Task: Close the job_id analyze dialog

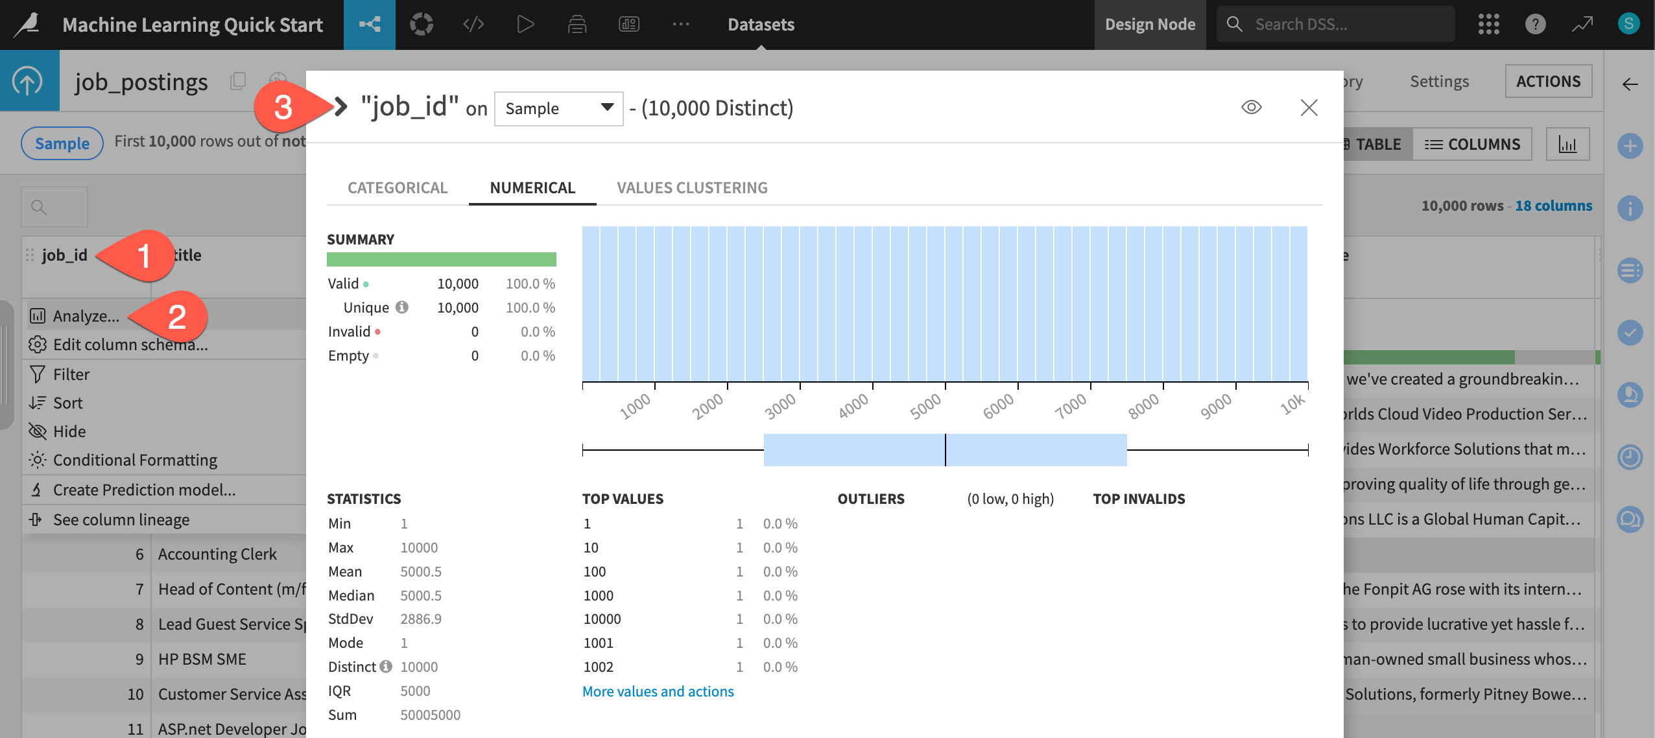Action: click(1309, 108)
